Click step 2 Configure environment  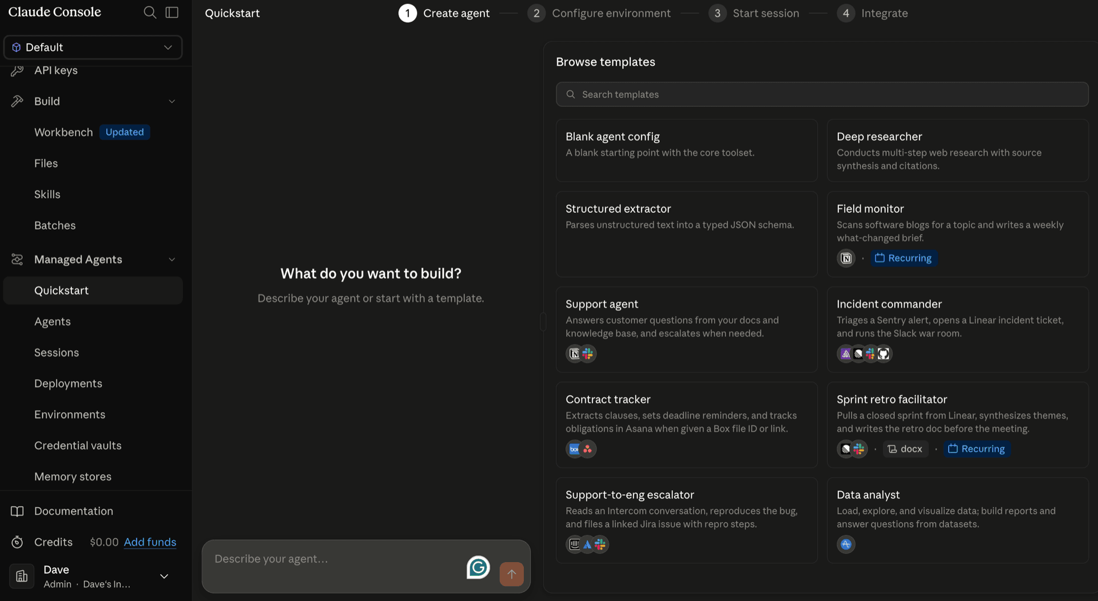[x=599, y=13]
